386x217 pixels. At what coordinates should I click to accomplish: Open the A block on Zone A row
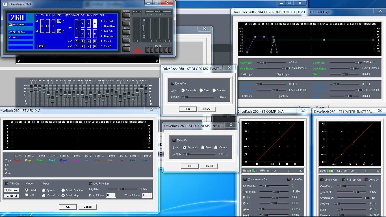pyautogui.click(x=89, y=41)
